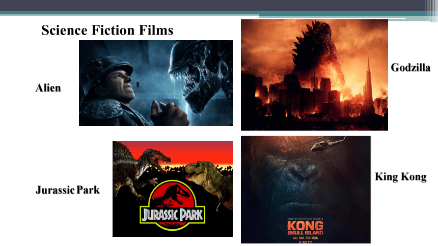Click the "Jurassic Park" text label
The width and height of the screenshot is (438, 246).
(68, 190)
